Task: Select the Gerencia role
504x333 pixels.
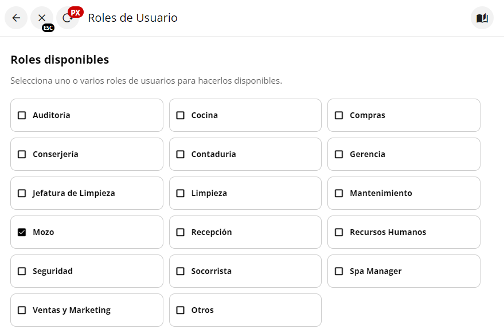Action: [x=339, y=154]
